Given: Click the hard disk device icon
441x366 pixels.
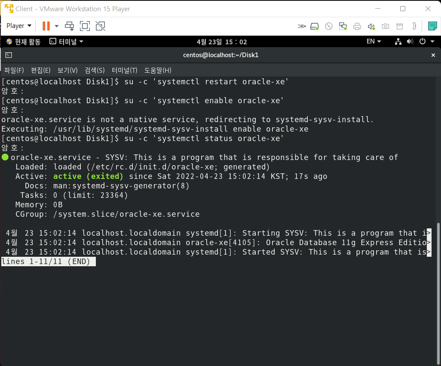Looking at the screenshot, I should (x=315, y=26).
